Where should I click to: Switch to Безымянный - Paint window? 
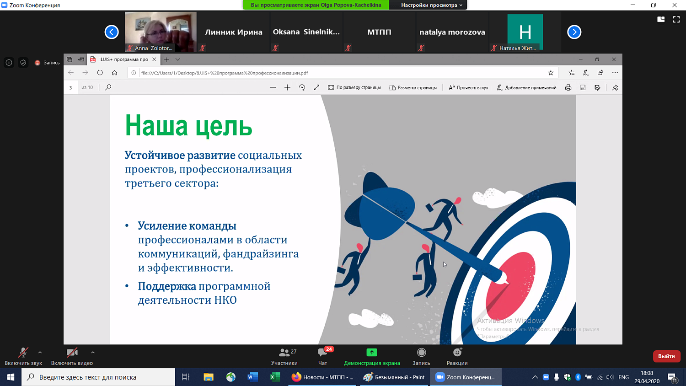pos(394,377)
